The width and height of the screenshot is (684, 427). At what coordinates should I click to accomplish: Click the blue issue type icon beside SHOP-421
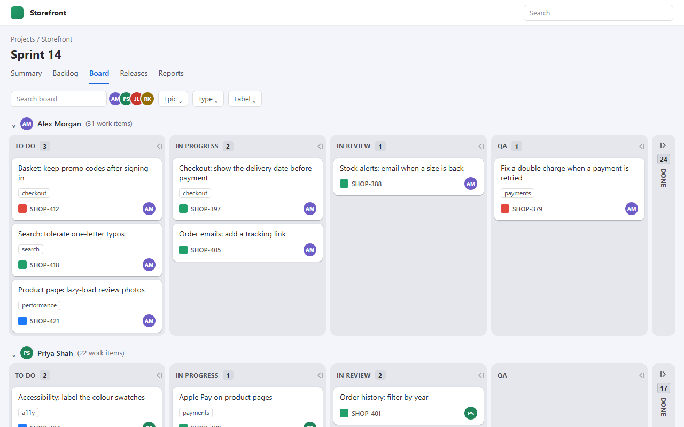point(22,321)
